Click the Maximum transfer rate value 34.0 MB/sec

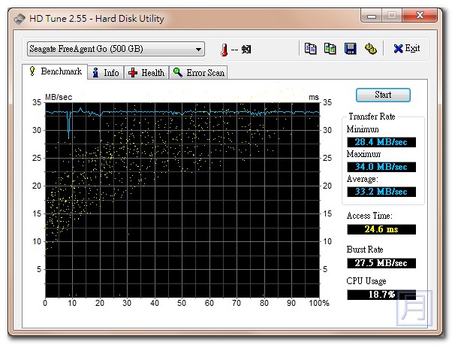[381, 167]
